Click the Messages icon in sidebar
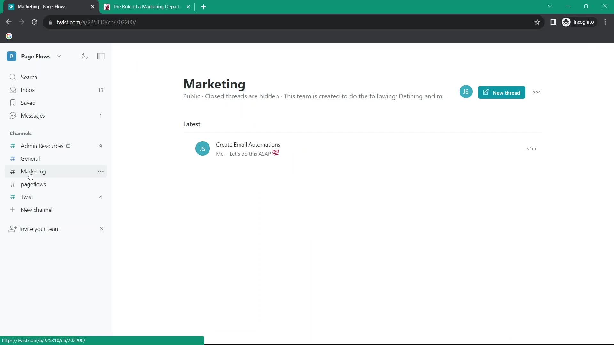614x345 pixels. 13,115
